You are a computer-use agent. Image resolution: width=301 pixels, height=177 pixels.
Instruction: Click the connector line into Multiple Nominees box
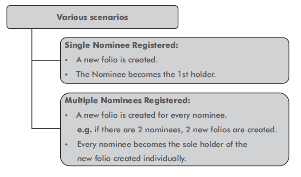[x=46, y=128]
